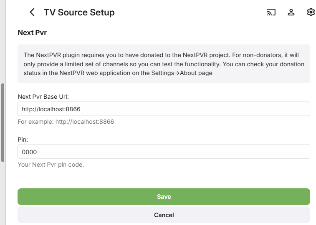Click the Next Pvr Base Url field

[x=164, y=109]
